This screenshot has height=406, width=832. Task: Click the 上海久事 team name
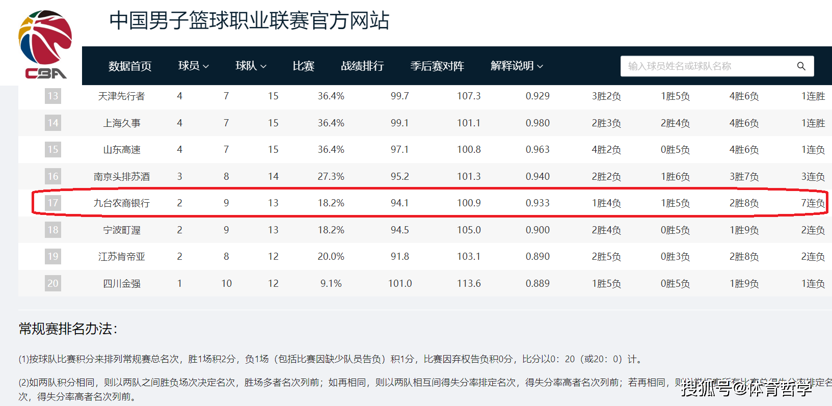pyautogui.click(x=122, y=123)
